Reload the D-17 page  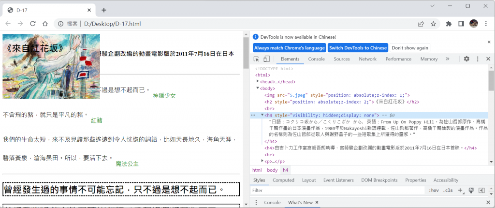[32, 24]
